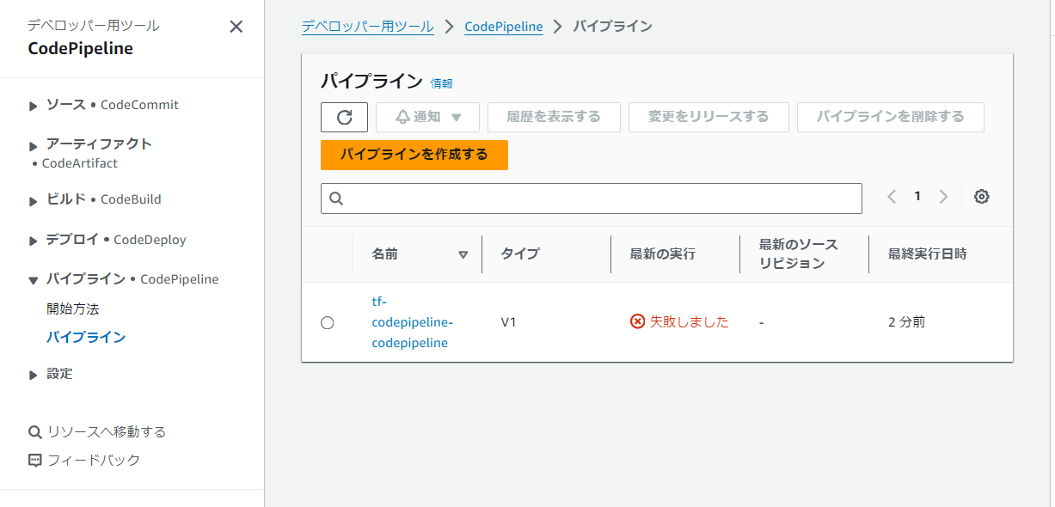Click パイプラインを作成する button
Image resolution: width=1055 pixels, height=507 pixels.
point(414,155)
